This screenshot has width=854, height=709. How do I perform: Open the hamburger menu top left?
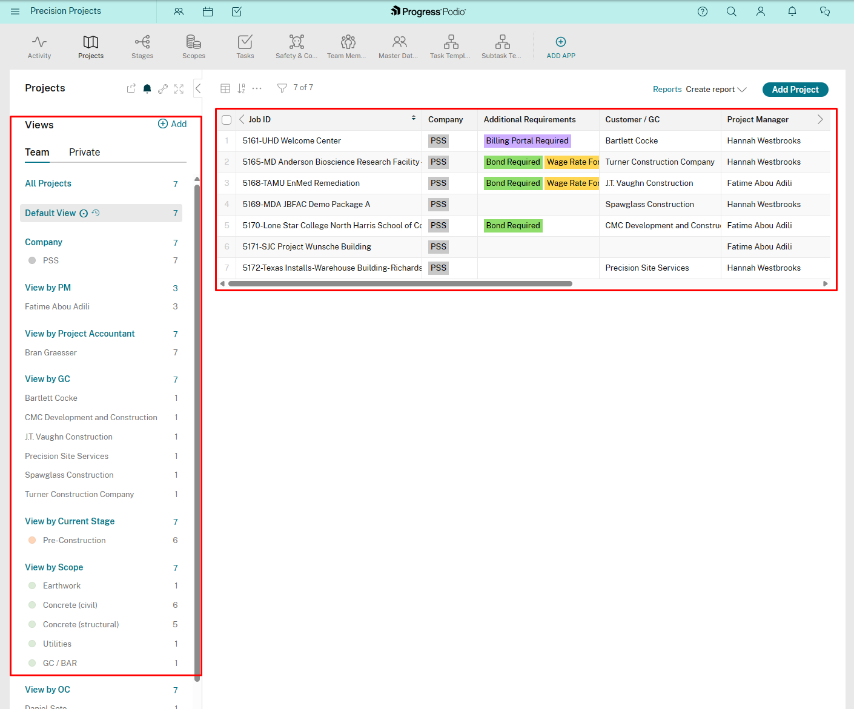tap(15, 10)
